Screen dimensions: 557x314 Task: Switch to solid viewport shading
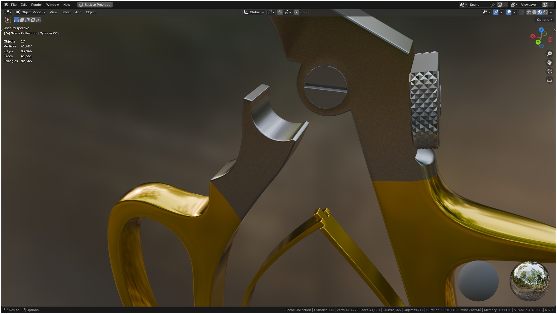click(534, 12)
